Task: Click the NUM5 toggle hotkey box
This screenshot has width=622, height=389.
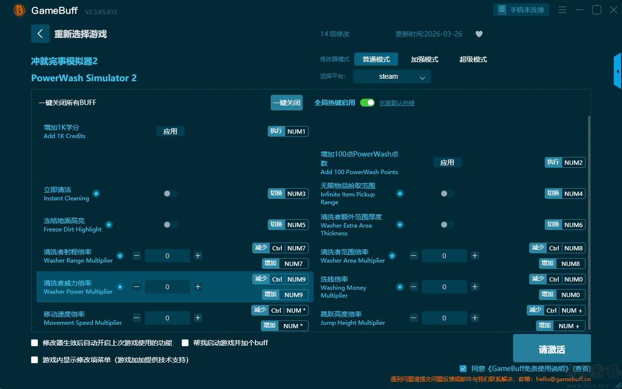Action: (x=288, y=225)
